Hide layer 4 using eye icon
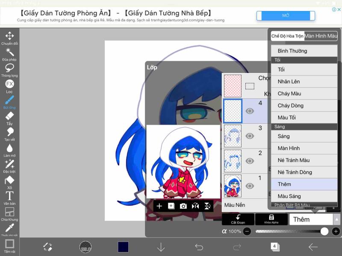Image resolution: width=342 pixels, height=256 pixels. click(250, 111)
